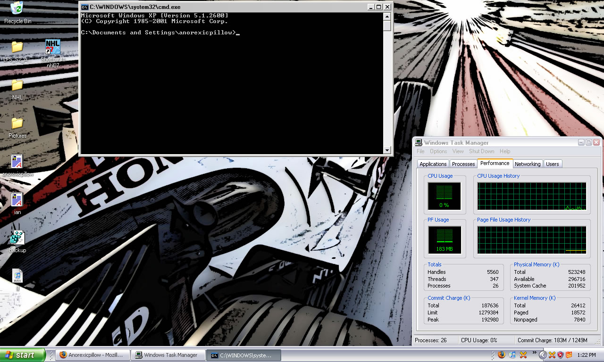
Task: Open the Options menu in Task Manager
Action: (438, 151)
